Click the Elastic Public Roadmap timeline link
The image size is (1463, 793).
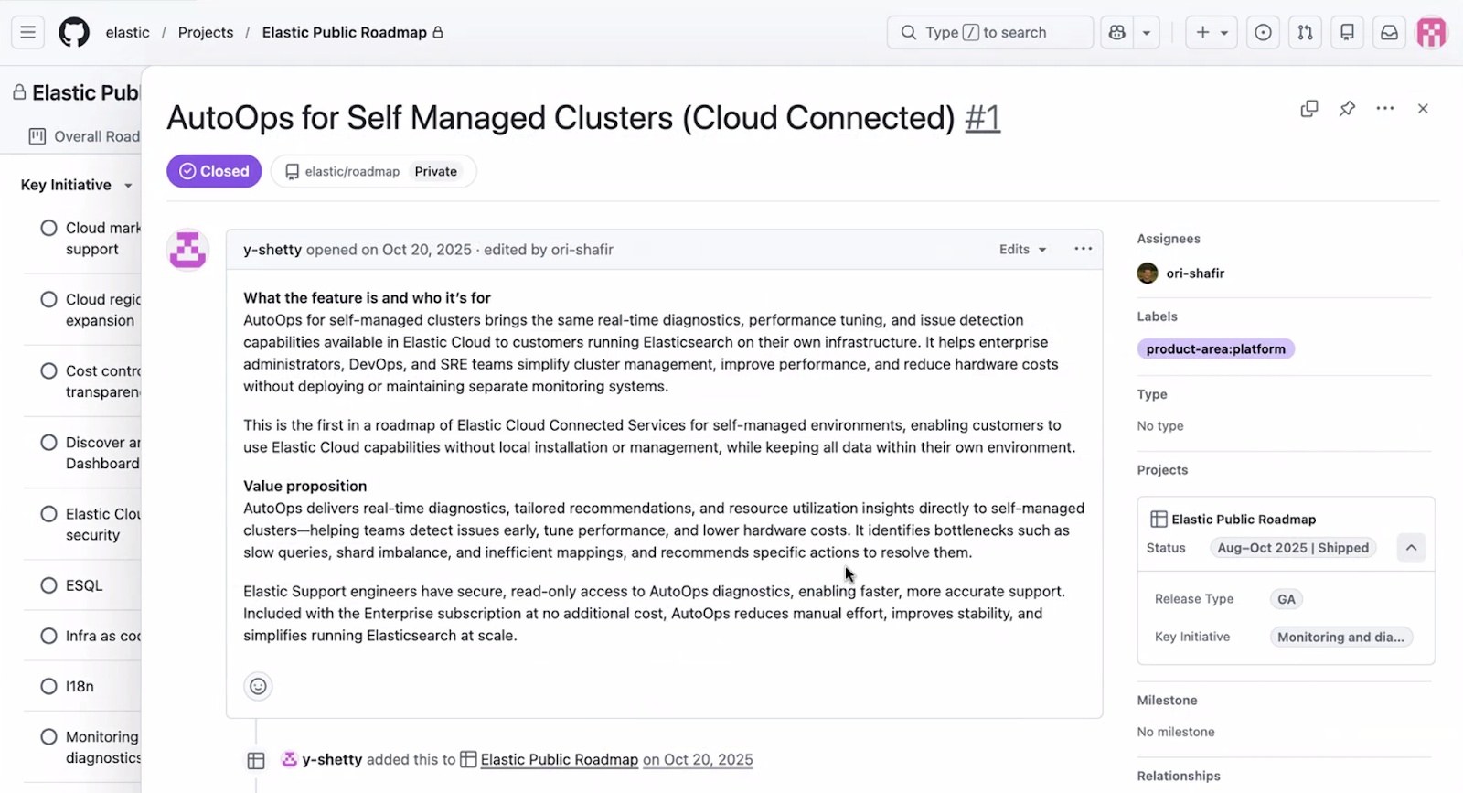click(559, 759)
